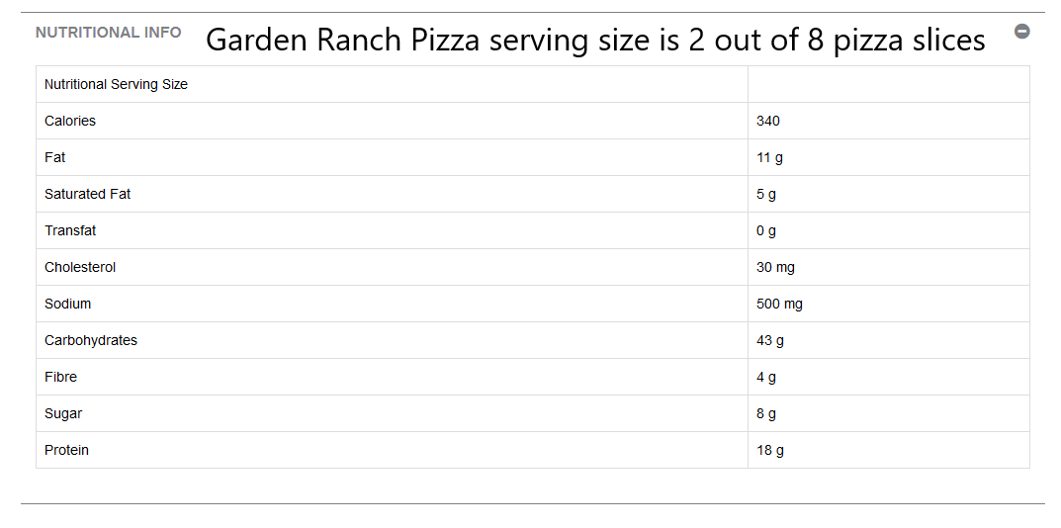1061x528 pixels.
Task: Click the 5 g saturated fat value
Action: click(766, 194)
